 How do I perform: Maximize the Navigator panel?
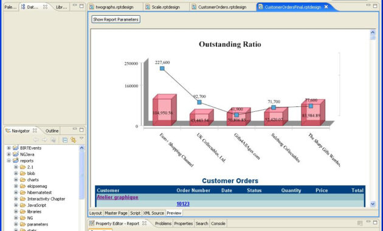(x=81, y=129)
